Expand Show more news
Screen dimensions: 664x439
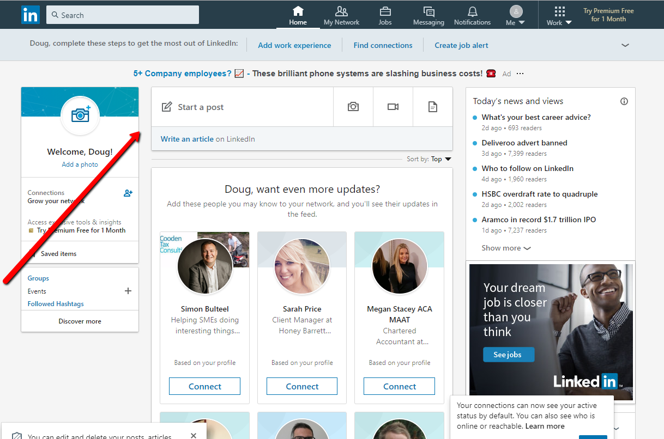click(x=506, y=248)
